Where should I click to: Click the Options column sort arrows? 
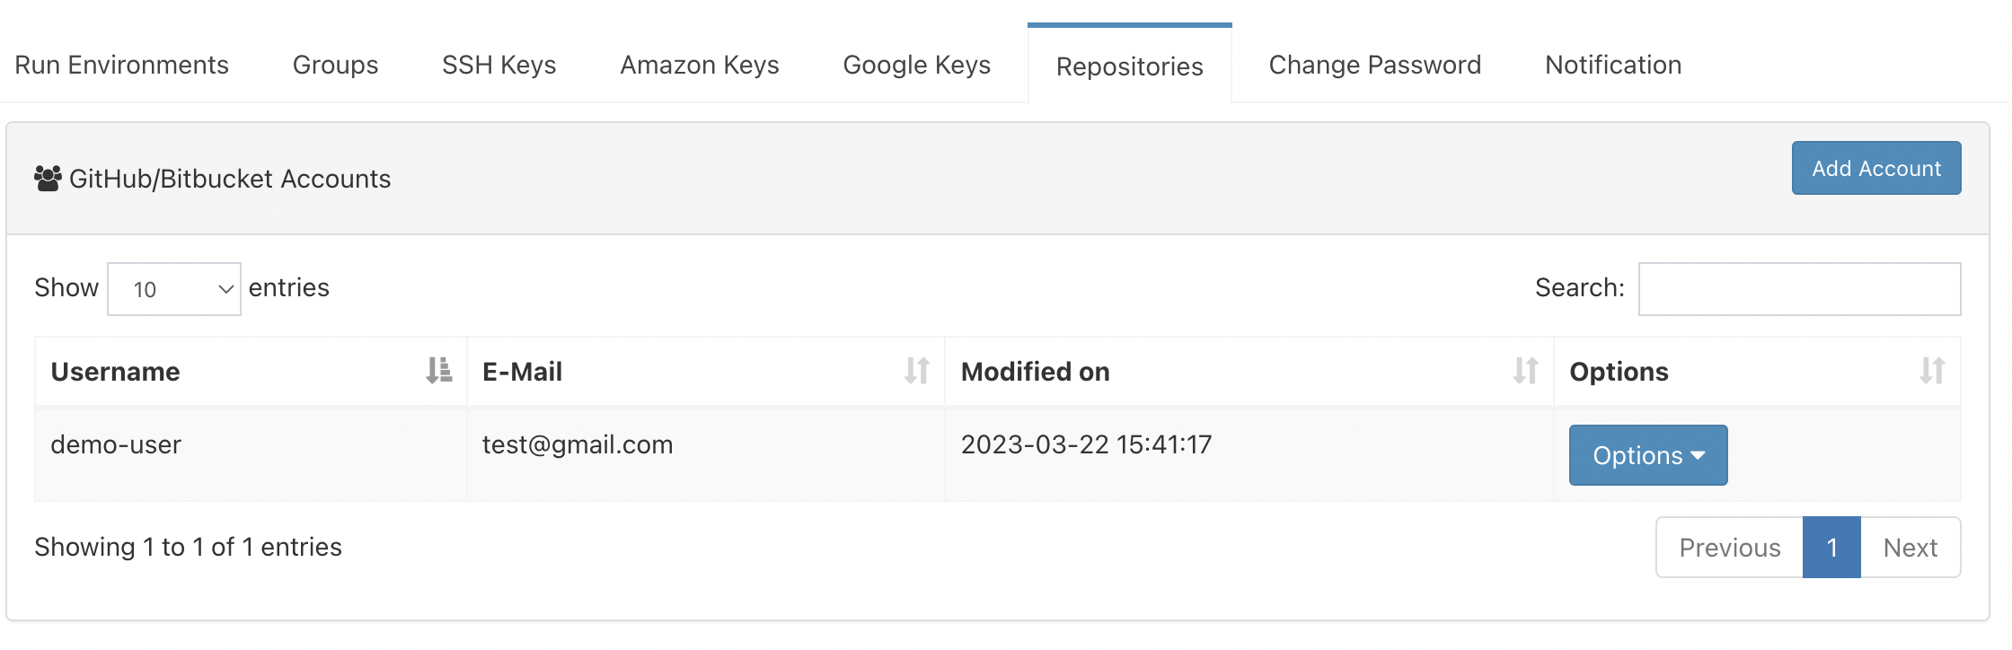1932,371
